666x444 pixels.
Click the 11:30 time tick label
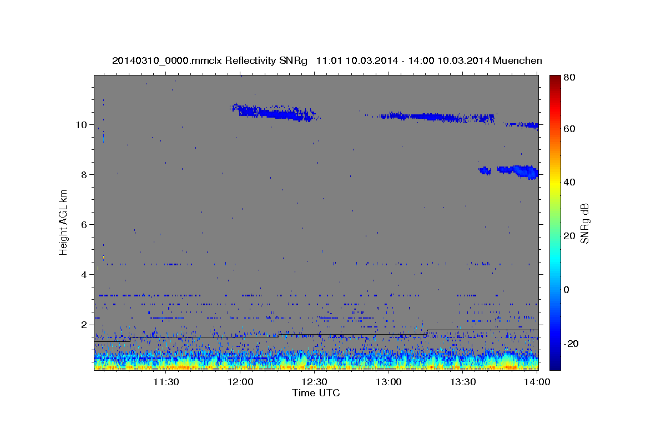pos(166,382)
